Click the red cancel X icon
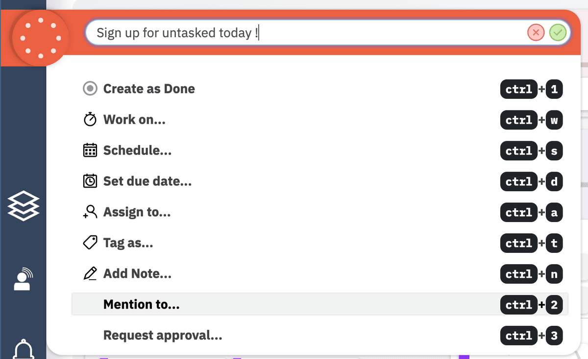Image resolution: width=588 pixels, height=359 pixels. 536,33
